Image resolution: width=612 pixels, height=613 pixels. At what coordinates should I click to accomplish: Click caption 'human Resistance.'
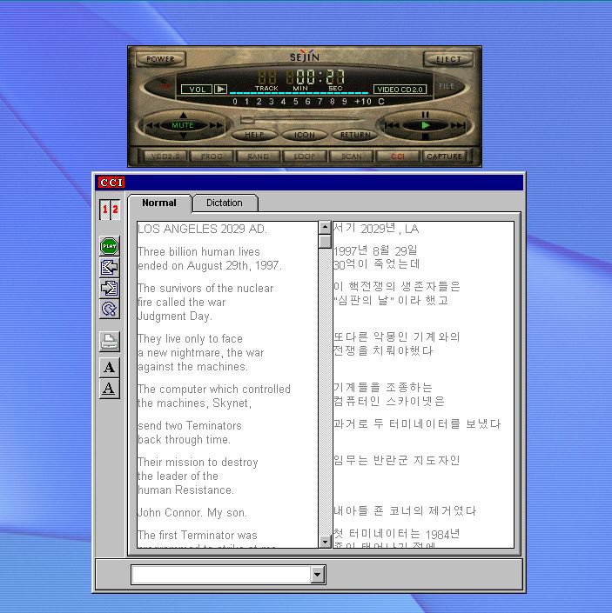click(x=186, y=490)
